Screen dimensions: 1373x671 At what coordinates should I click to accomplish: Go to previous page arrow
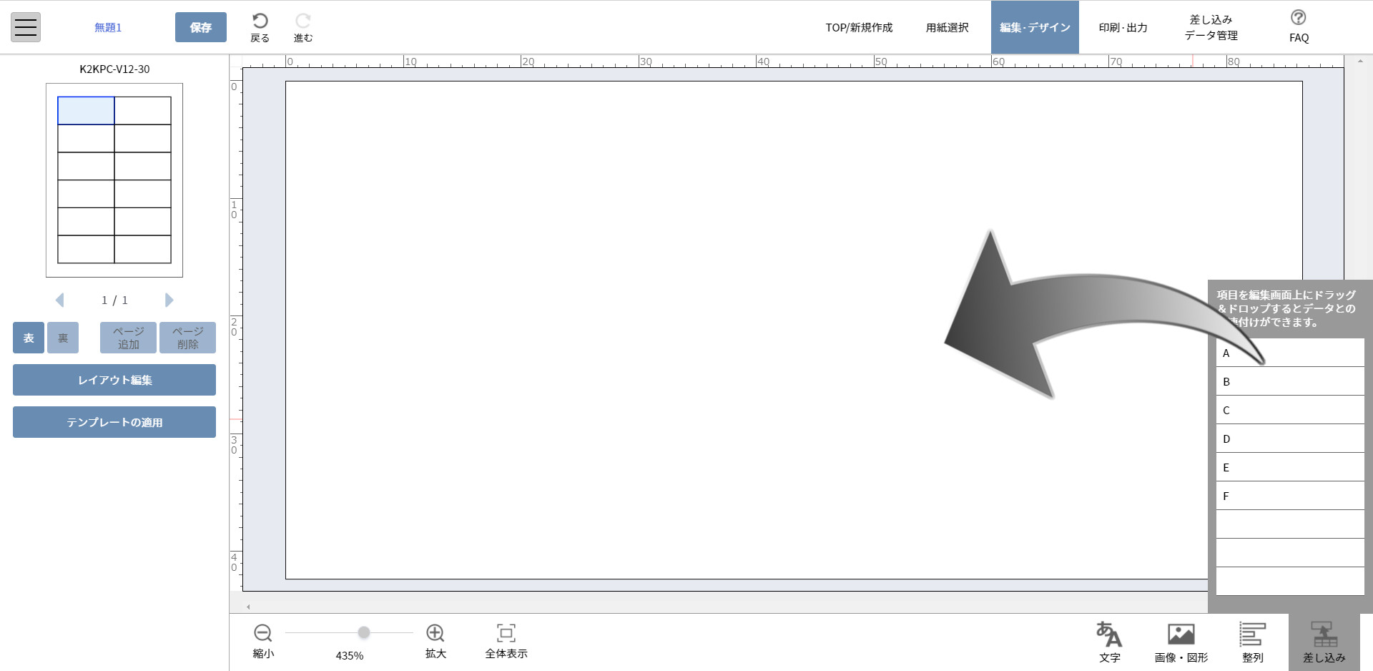pos(60,300)
